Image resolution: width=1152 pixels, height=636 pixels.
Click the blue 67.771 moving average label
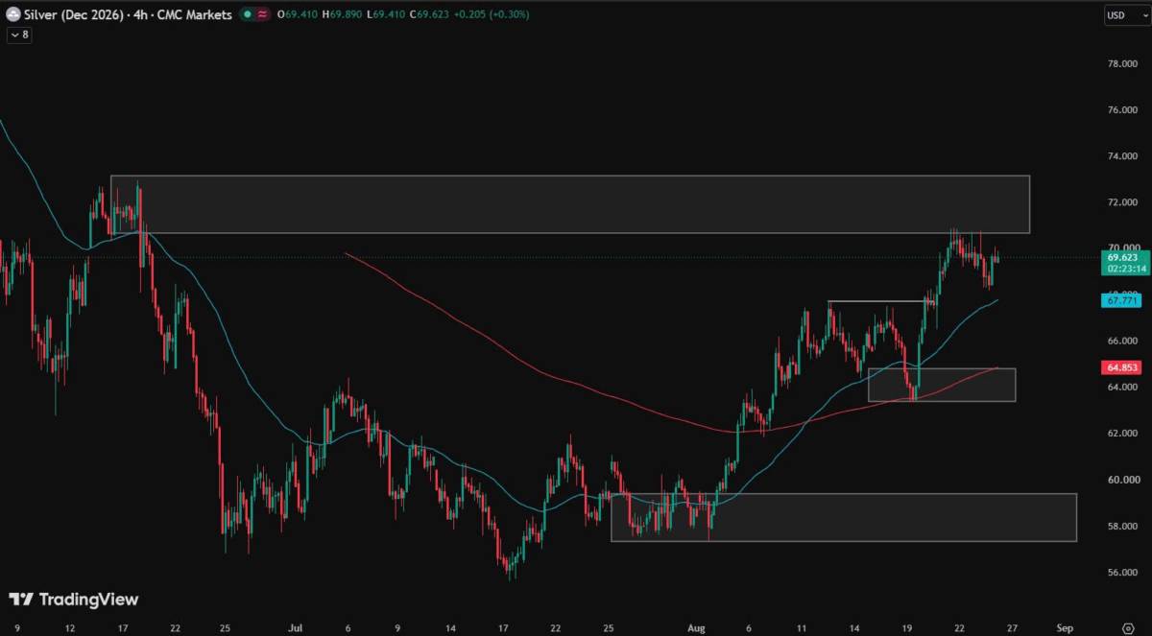coord(1121,300)
